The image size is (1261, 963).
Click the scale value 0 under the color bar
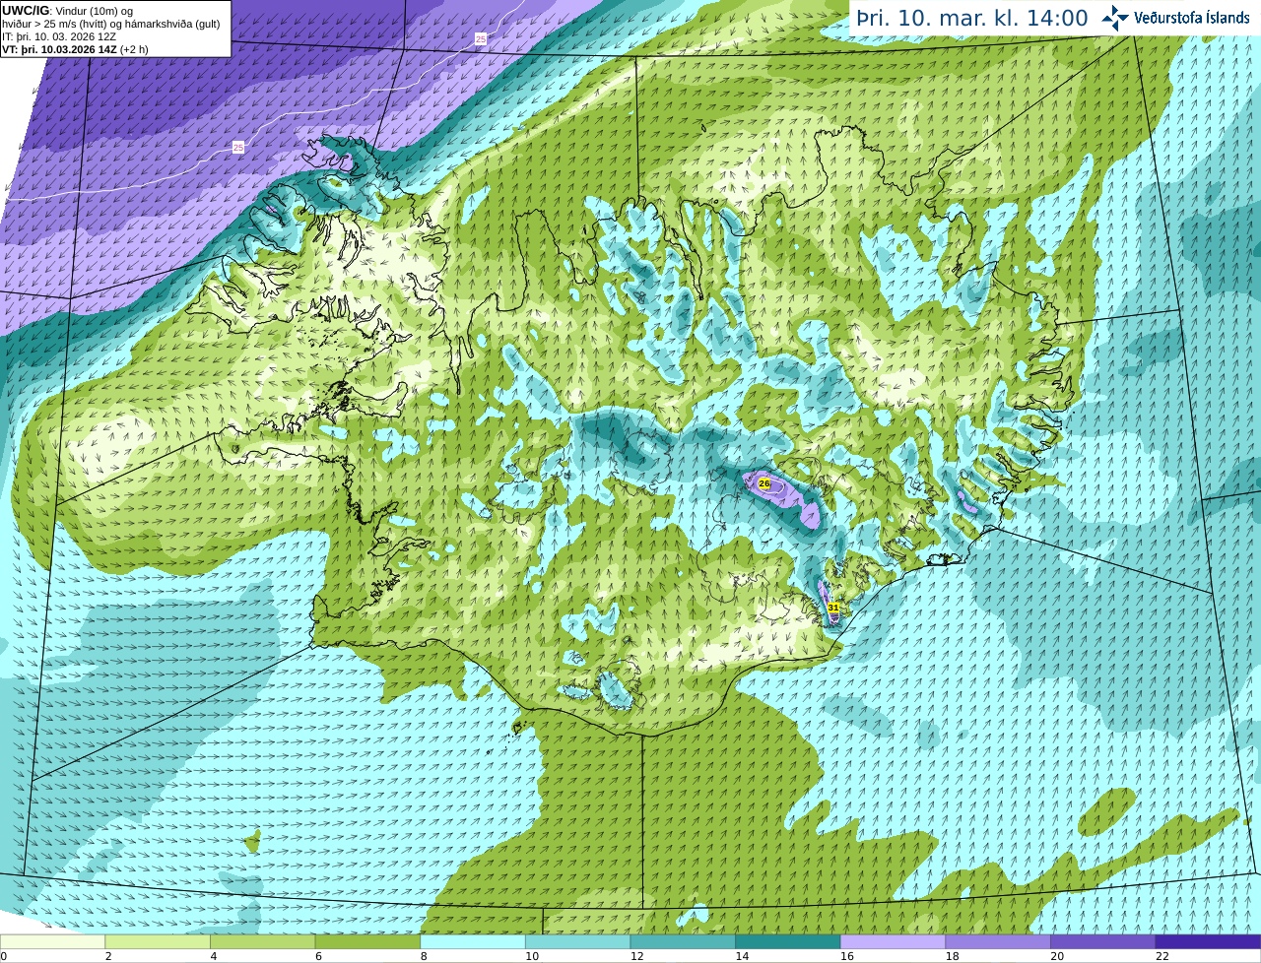3,956
